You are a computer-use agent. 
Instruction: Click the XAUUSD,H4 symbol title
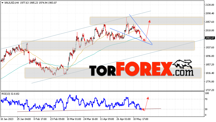pos(12,3)
